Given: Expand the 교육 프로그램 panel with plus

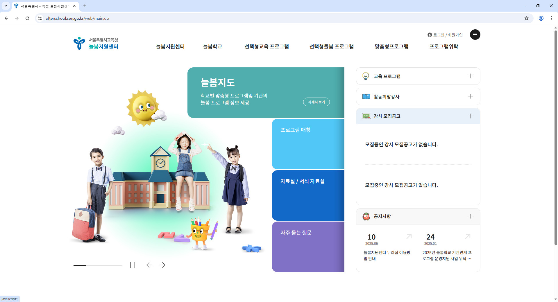Looking at the screenshot, I should [471, 76].
